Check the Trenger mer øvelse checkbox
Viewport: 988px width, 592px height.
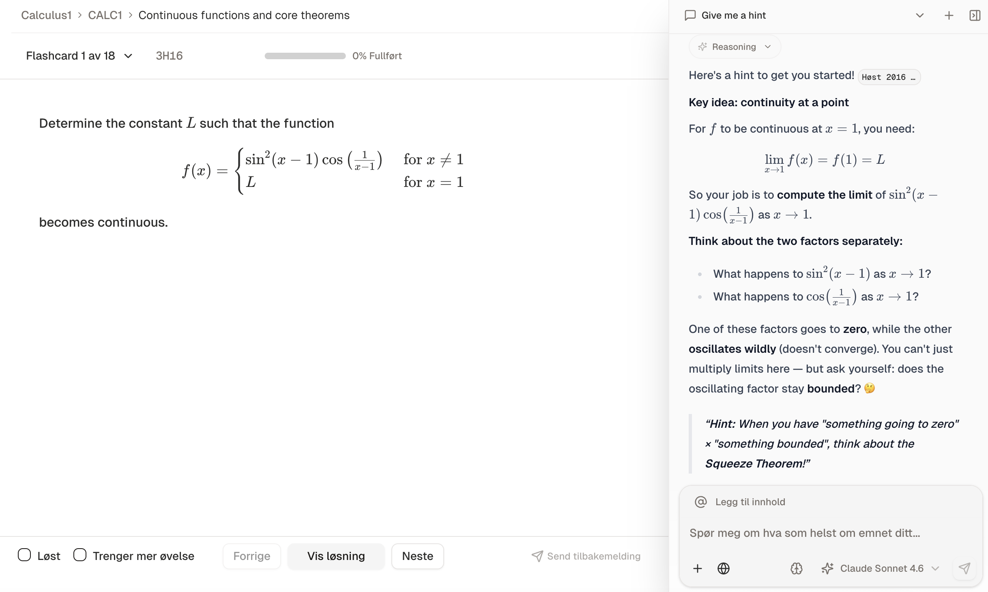click(x=80, y=555)
